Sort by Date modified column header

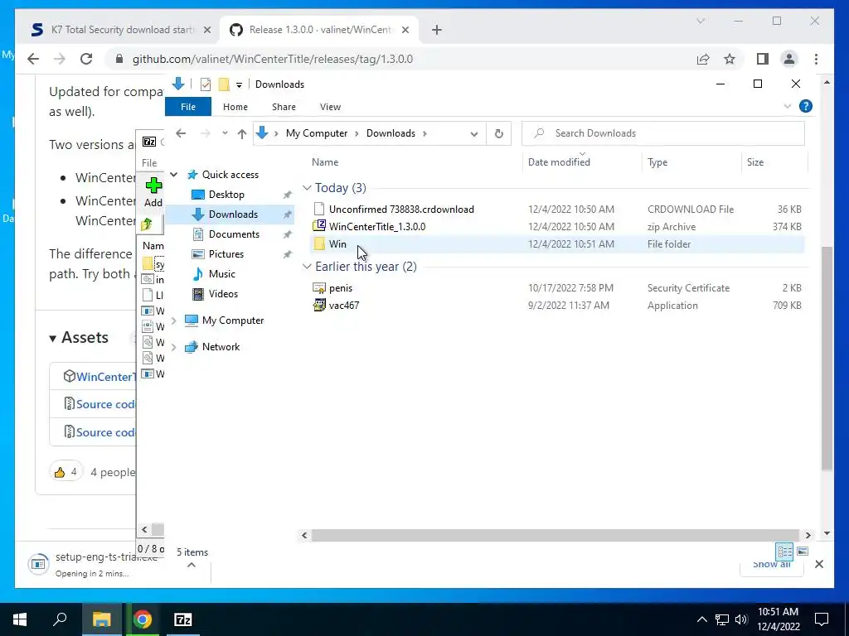[559, 162]
